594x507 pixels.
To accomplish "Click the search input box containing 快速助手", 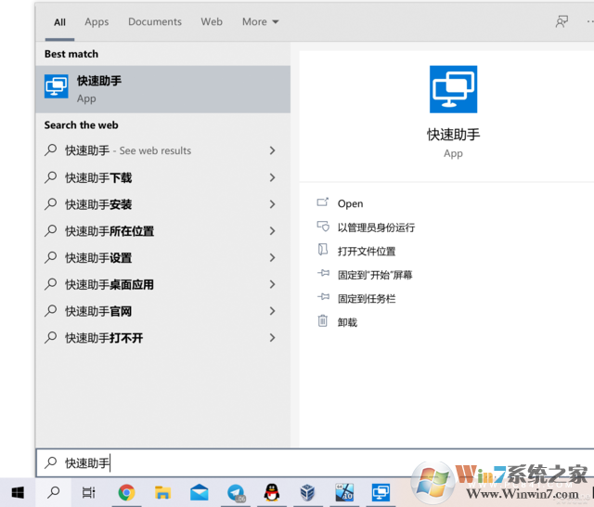I will pyautogui.click(x=278, y=462).
